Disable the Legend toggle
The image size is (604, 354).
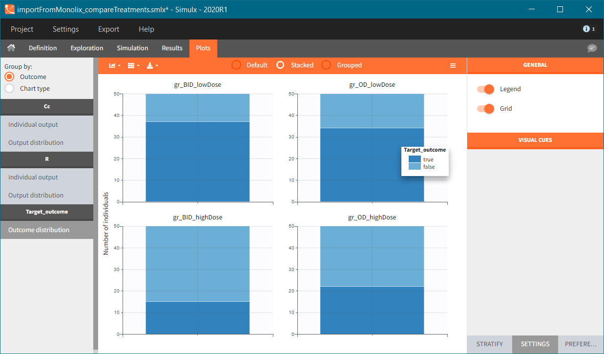(x=485, y=89)
